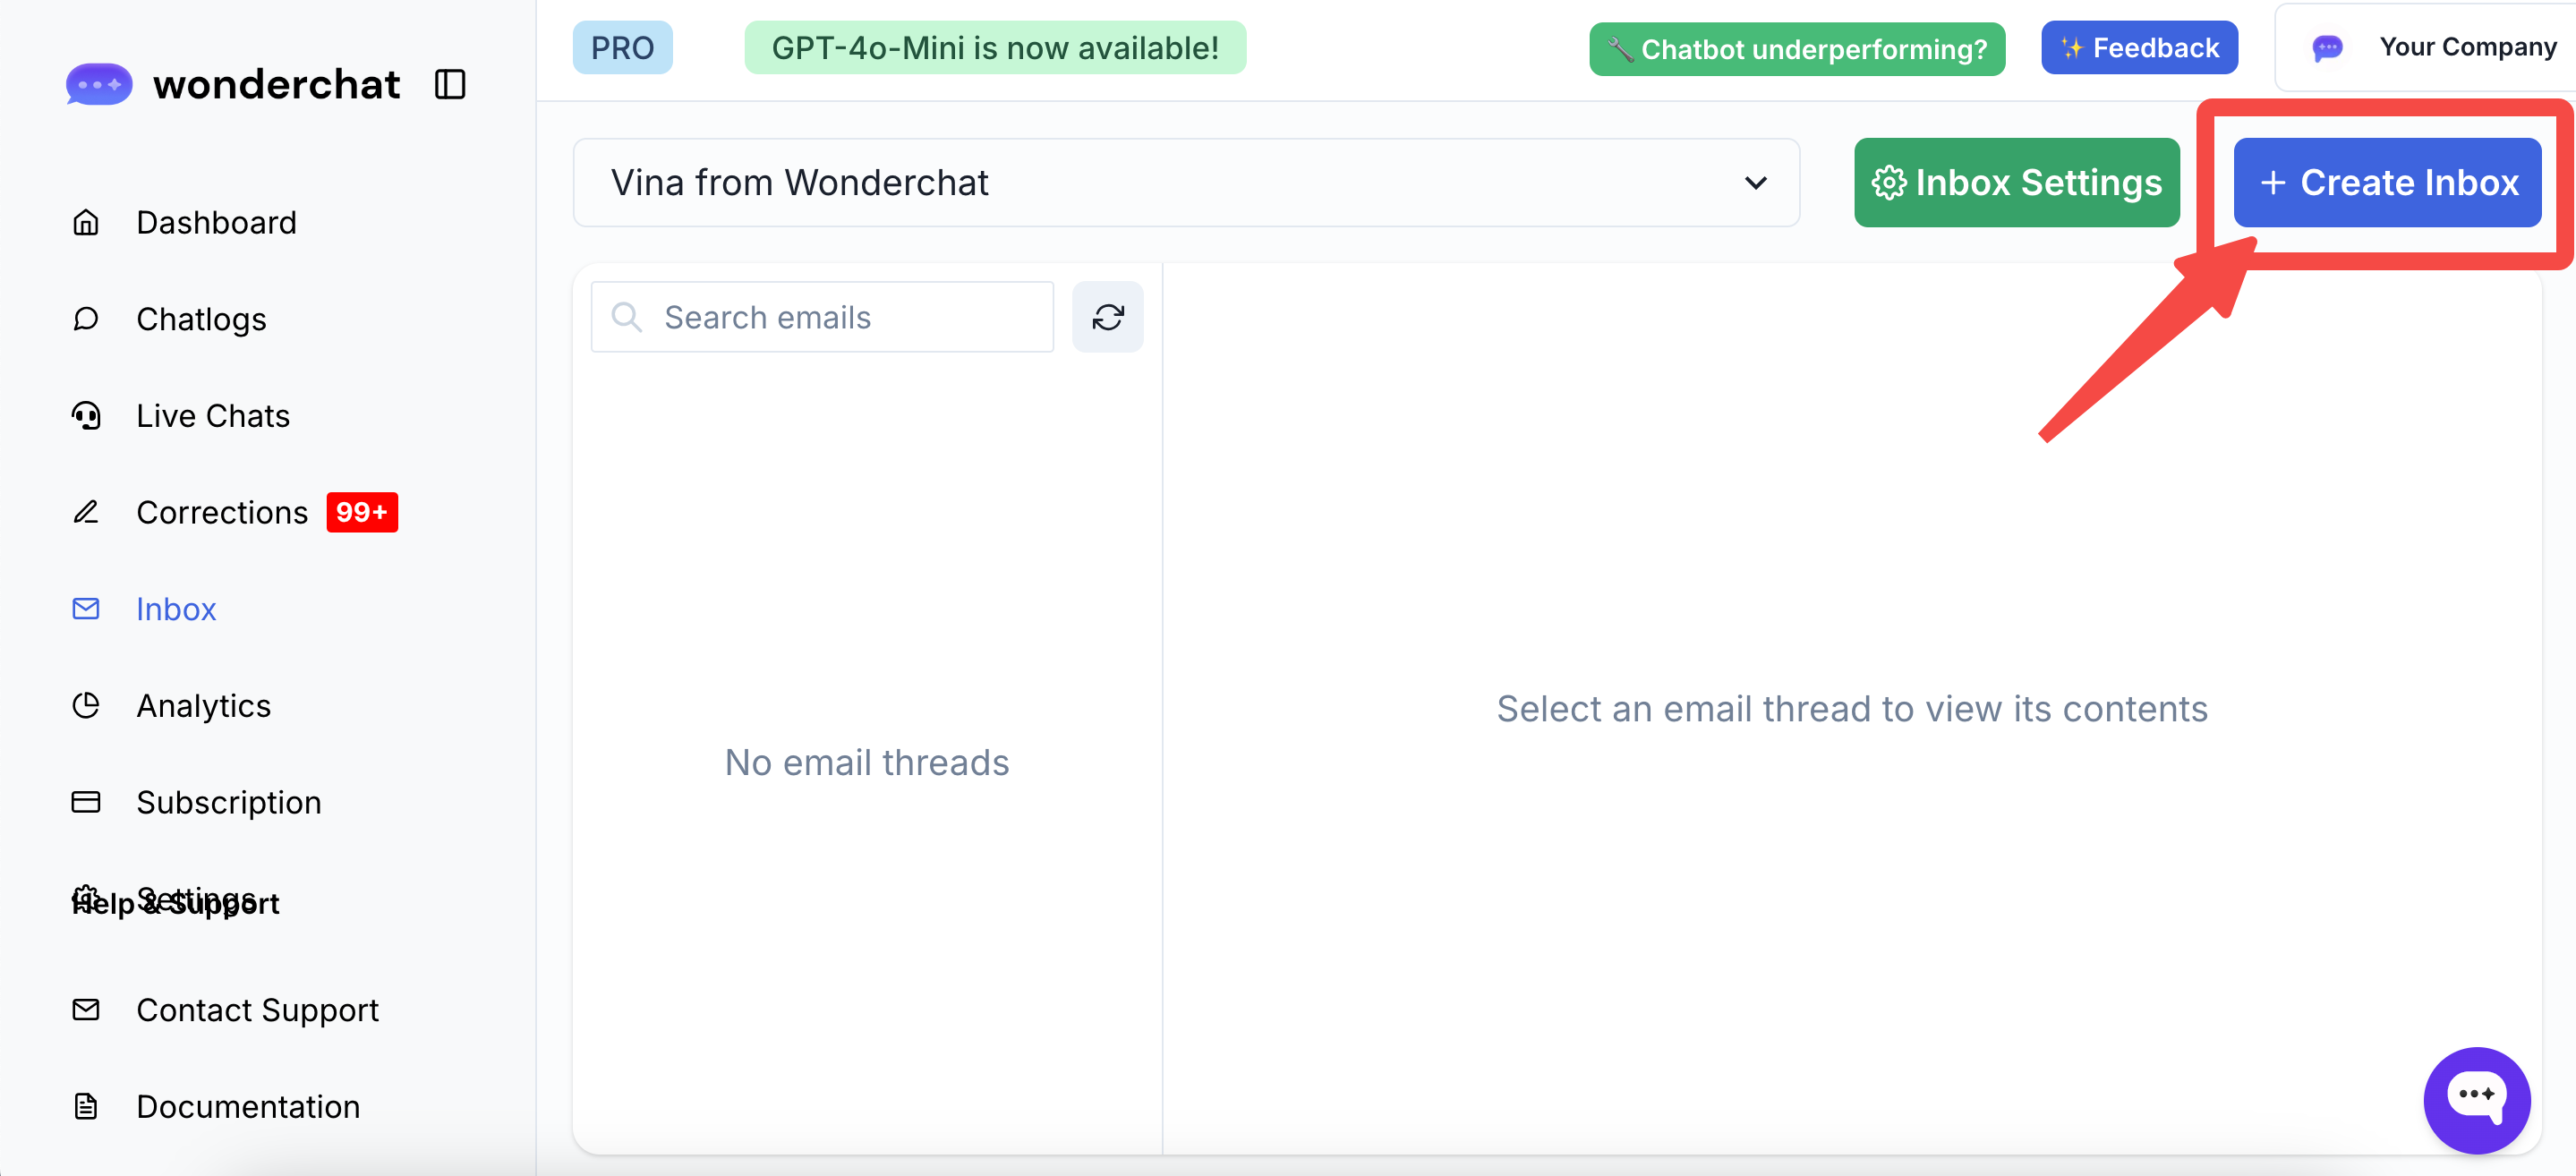Image resolution: width=2576 pixels, height=1176 pixels.
Task: Open the floating chat widget bubble
Action: click(2476, 1098)
